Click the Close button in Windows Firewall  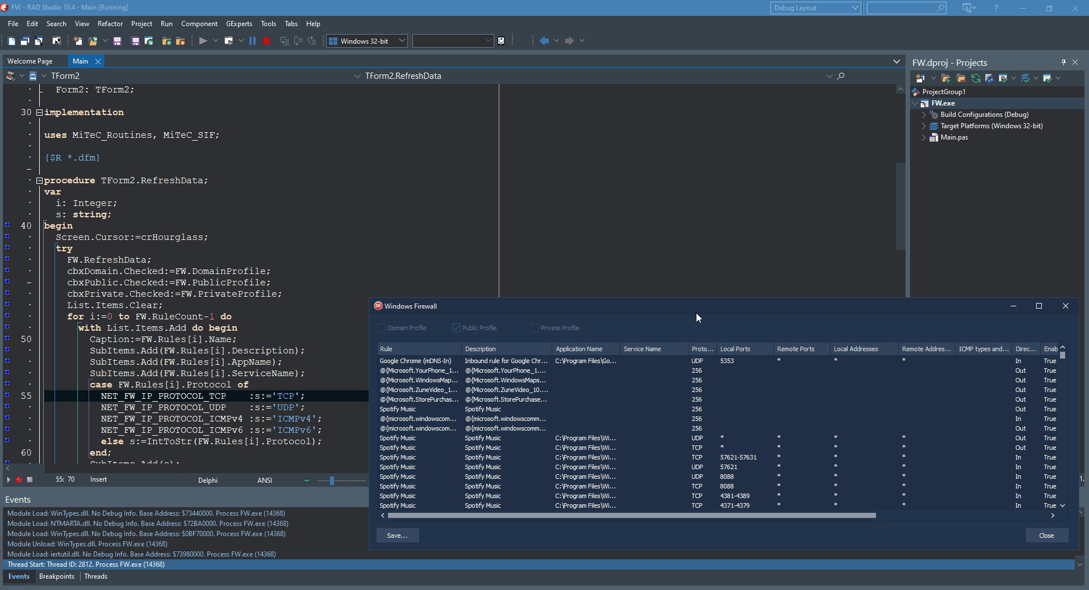1046,536
